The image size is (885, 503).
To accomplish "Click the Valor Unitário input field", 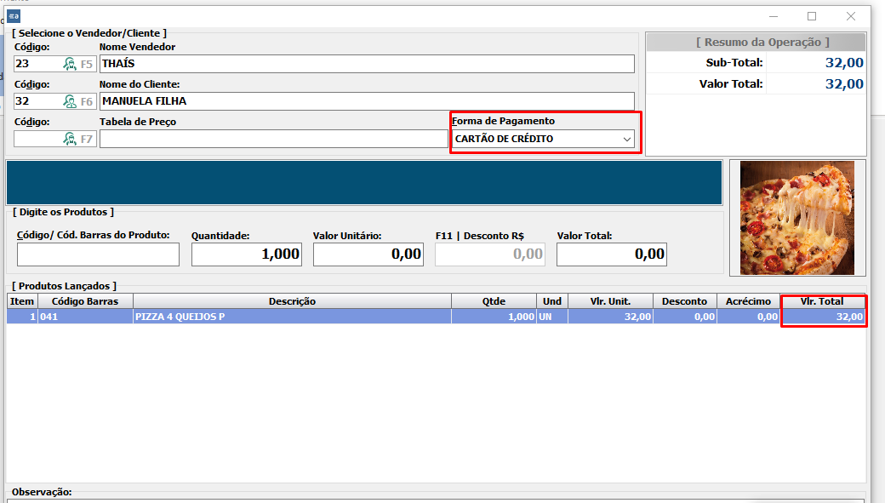I will (x=368, y=254).
